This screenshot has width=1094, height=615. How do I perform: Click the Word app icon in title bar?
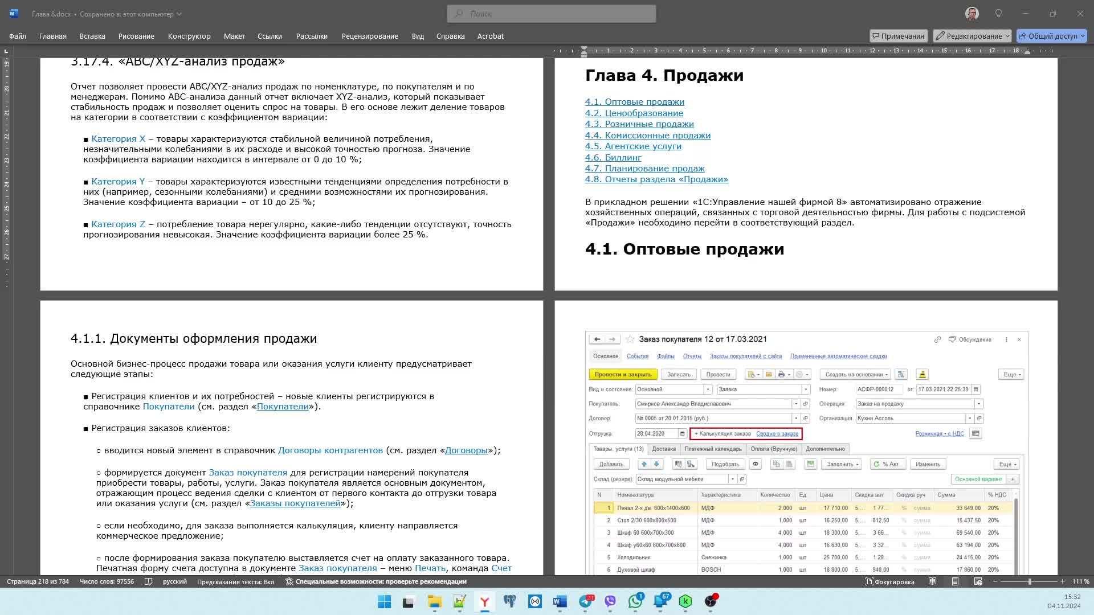coord(14,14)
